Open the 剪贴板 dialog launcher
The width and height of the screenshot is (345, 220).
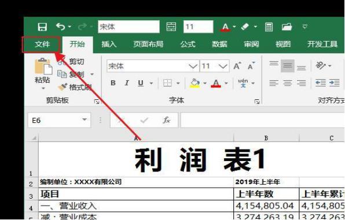pyautogui.click(x=97, y=102)
